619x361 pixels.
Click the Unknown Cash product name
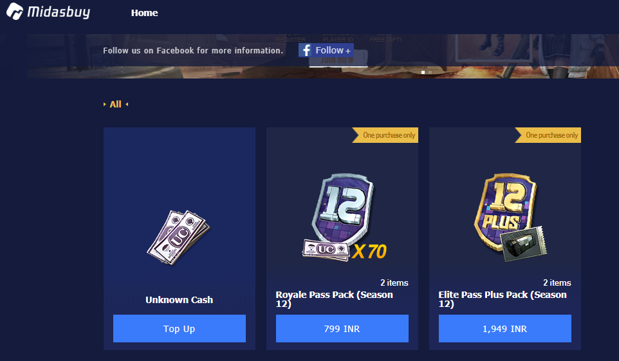point(180,300)
